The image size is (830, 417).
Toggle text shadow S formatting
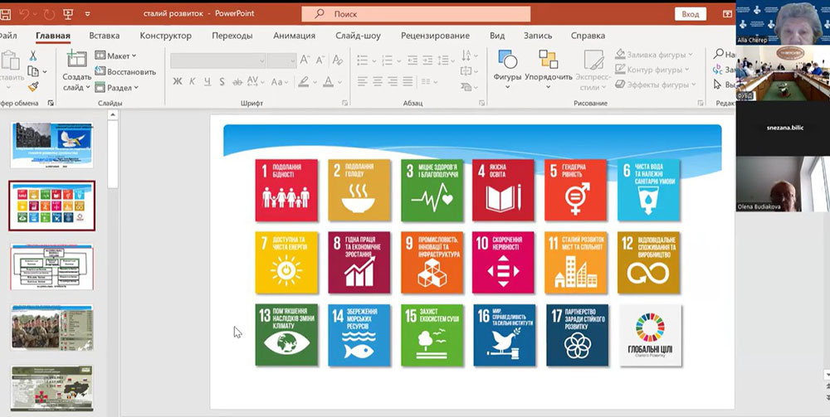point(222,82)
